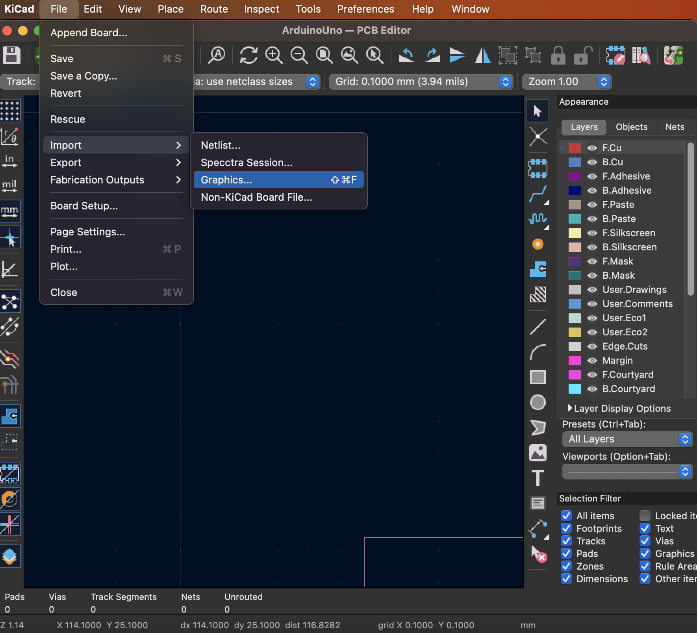
Task: Click the Zoom In magnifier icon
Action: (274, 55)
